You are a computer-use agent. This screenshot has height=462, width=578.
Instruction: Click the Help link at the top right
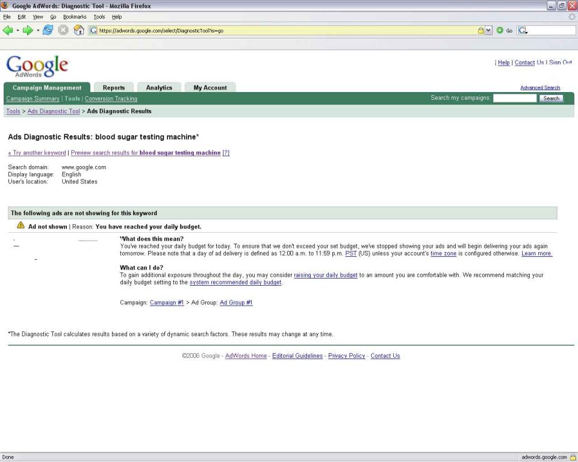click(x=503, y=63)
